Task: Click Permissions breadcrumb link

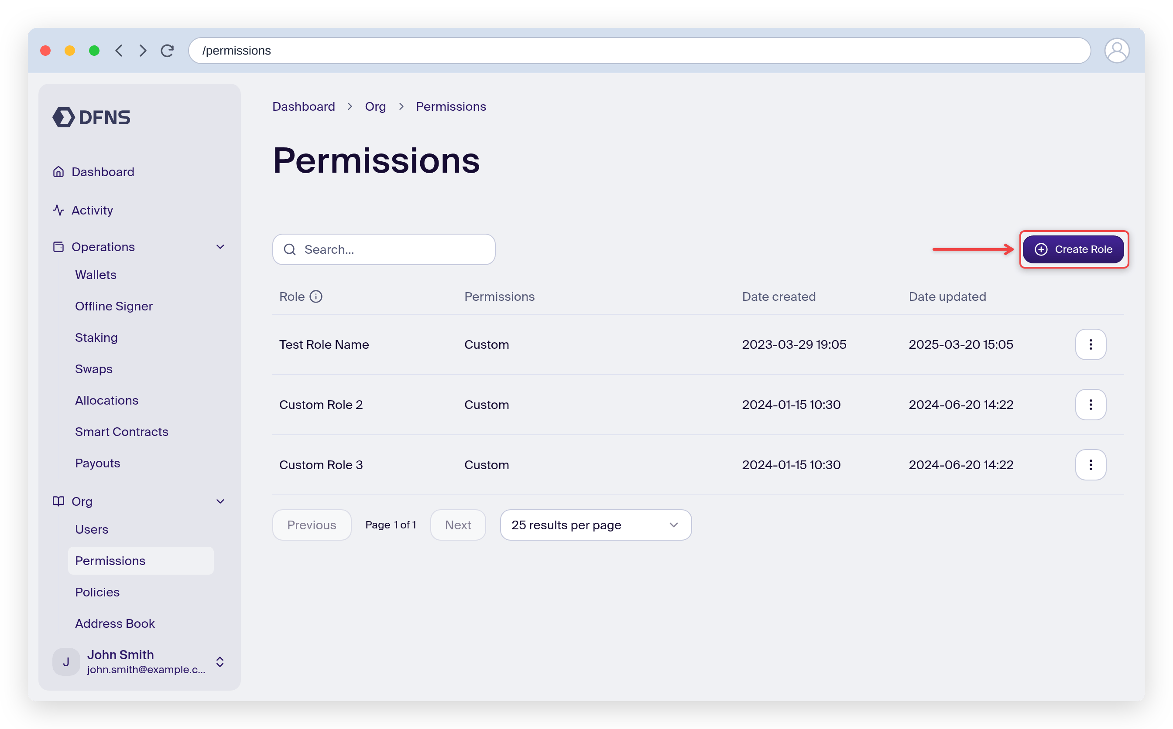Action: click(451, 106)
